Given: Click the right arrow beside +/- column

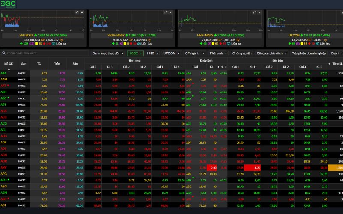Looking at the screenshot, I should pos(226,67).
